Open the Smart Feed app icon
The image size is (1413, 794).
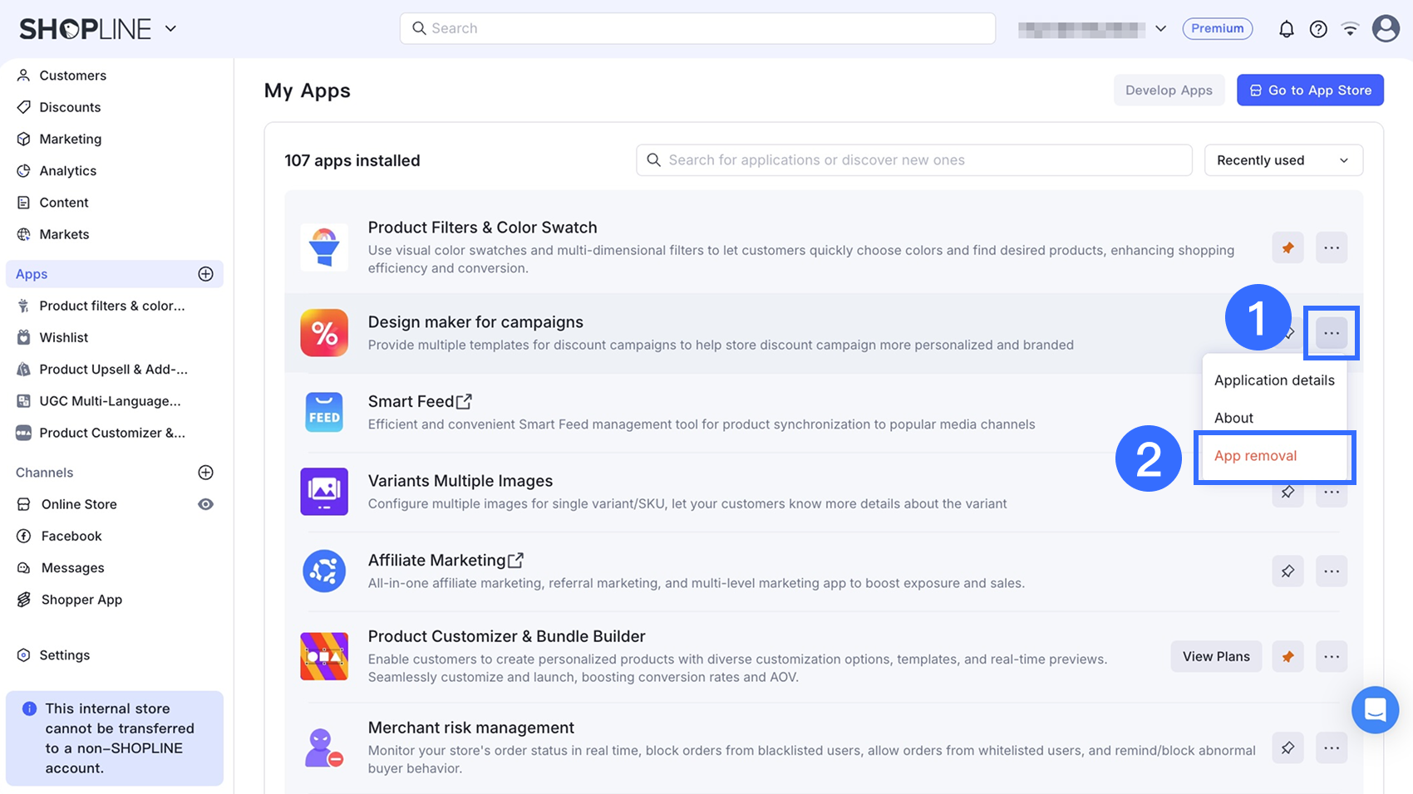coord(324,412)
